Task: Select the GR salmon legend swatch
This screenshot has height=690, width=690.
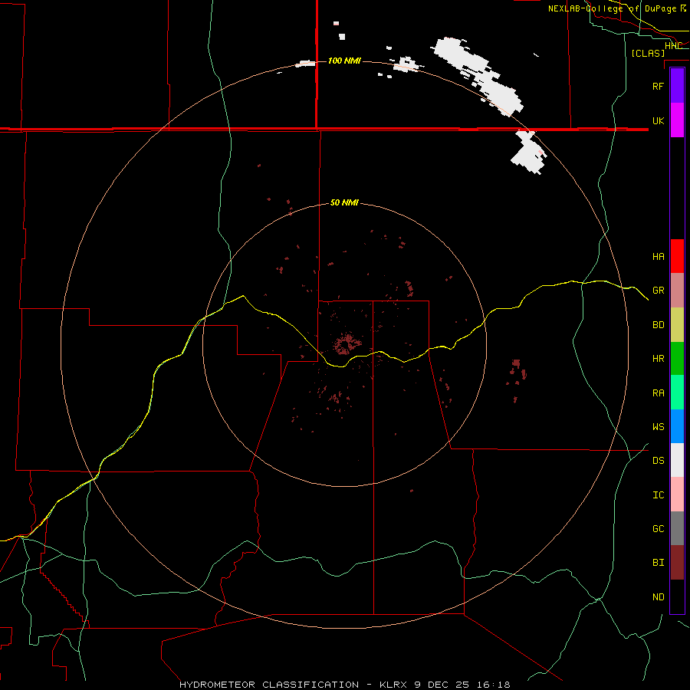Action: click(x=677, y=291)
